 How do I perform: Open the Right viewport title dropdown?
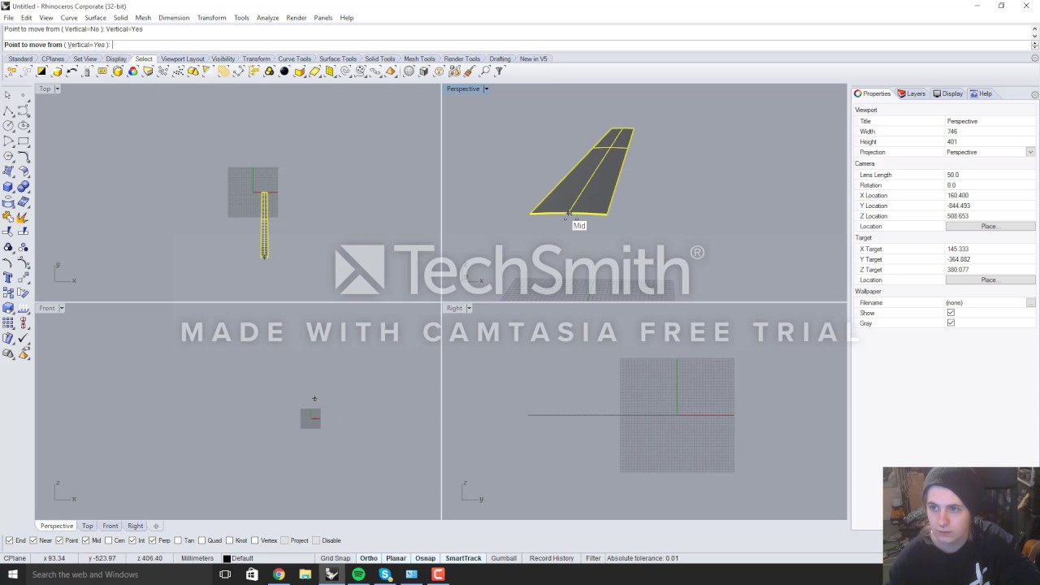tap(469, 308)
